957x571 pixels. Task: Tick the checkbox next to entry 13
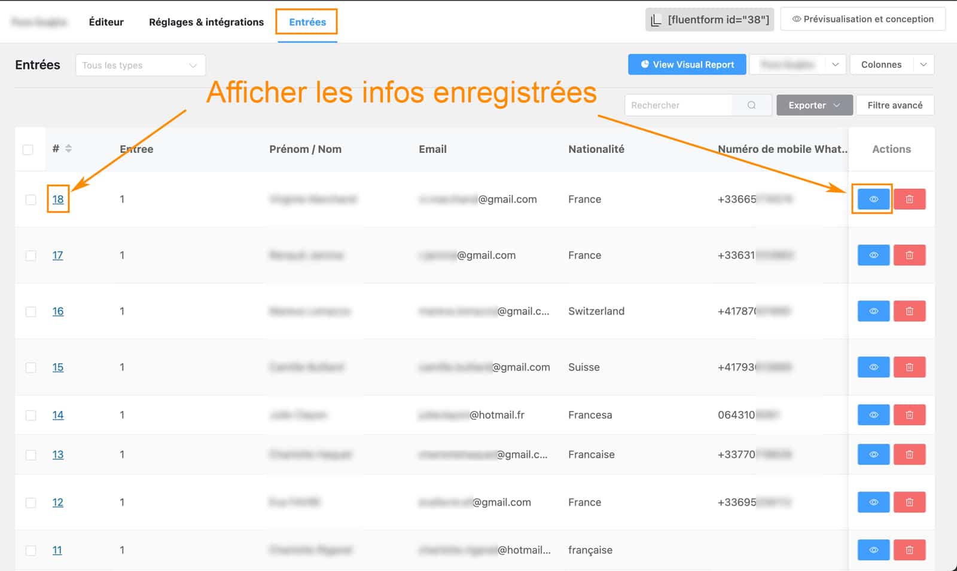tap(31, 454)
